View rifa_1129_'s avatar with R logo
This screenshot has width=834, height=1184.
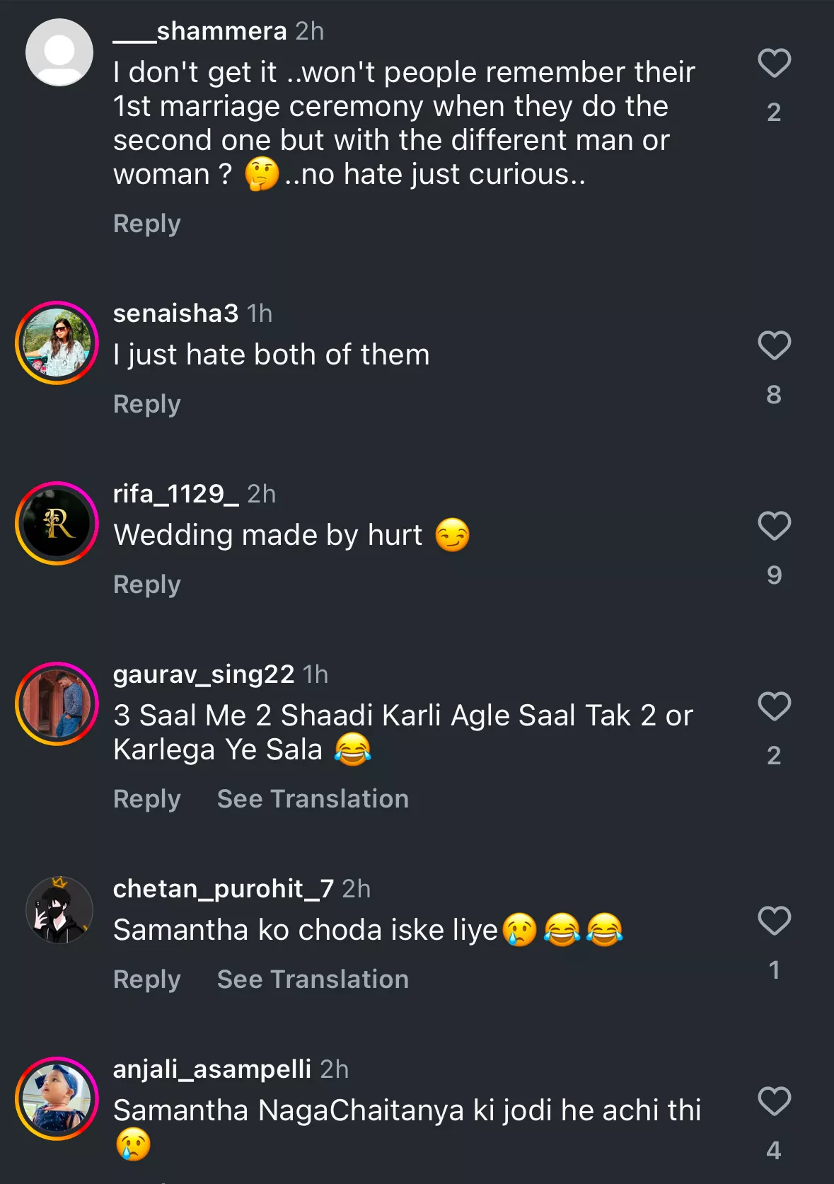click(x=57, y=524)
